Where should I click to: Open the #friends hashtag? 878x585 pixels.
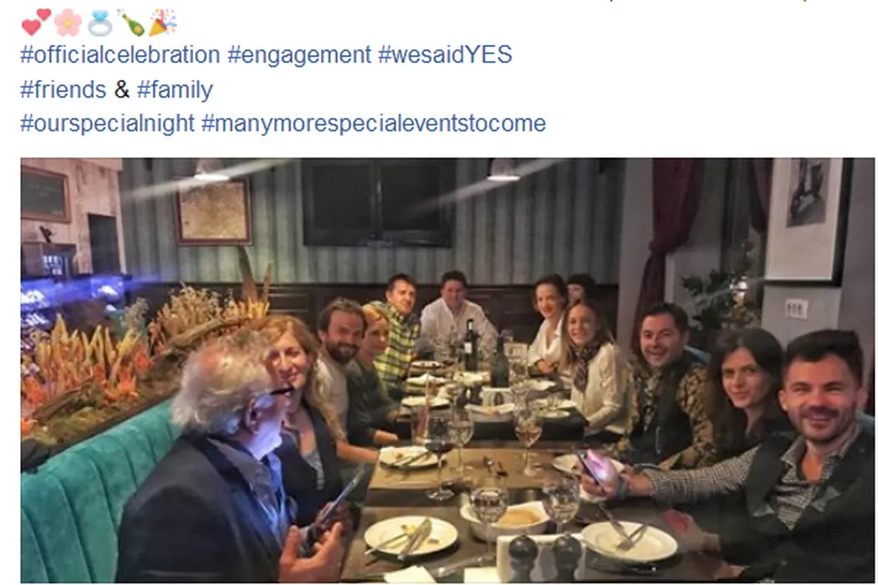coord(64,89)
